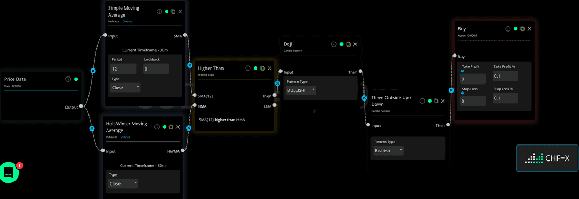Click the Take Profit % field
This screenshot has width=579, height=199.
pos(506,76)
